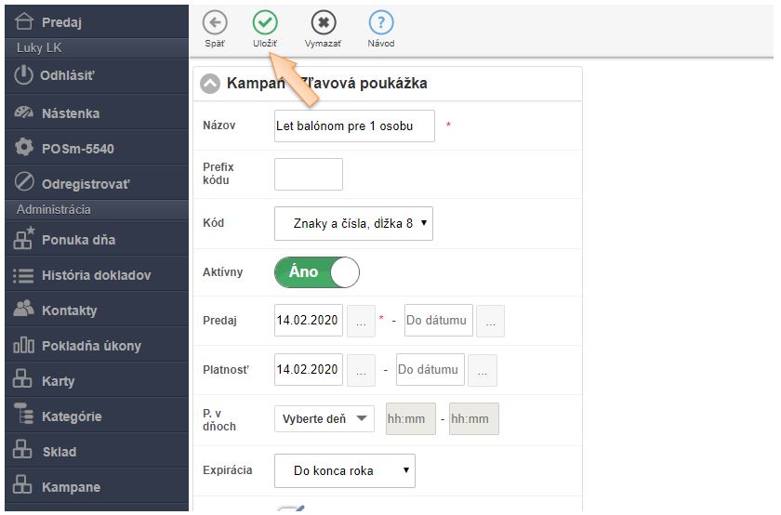Click the Odhlásiť power icon

[24, 75]
